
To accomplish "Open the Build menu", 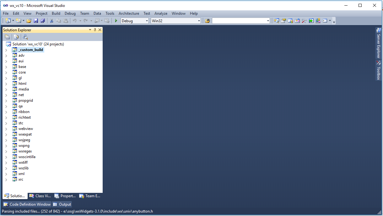I will 56,13.
